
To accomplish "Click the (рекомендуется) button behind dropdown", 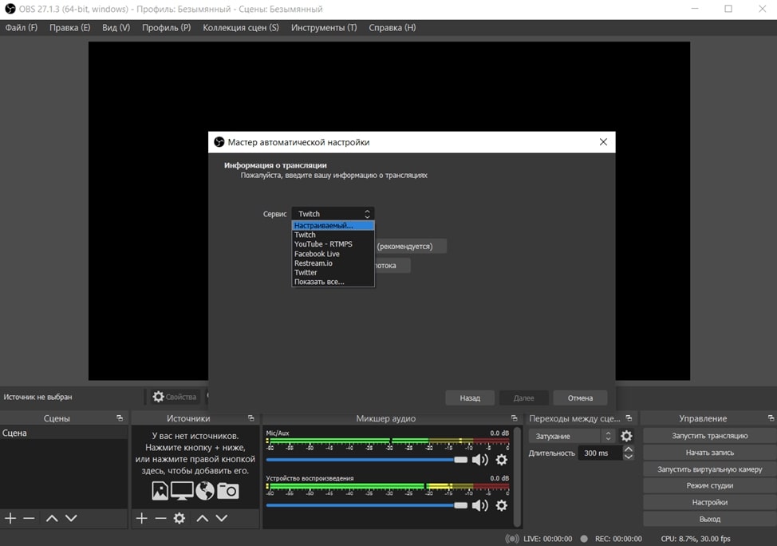I will [x=411, y=247].
